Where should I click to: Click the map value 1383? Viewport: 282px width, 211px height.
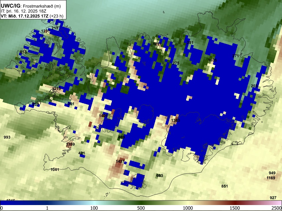(176, 120)
